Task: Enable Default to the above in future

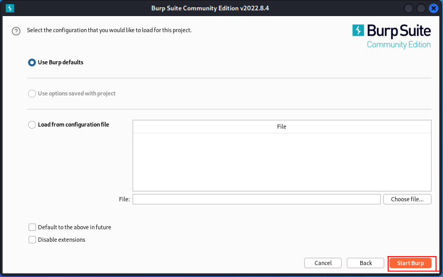Action: point(32,227)
